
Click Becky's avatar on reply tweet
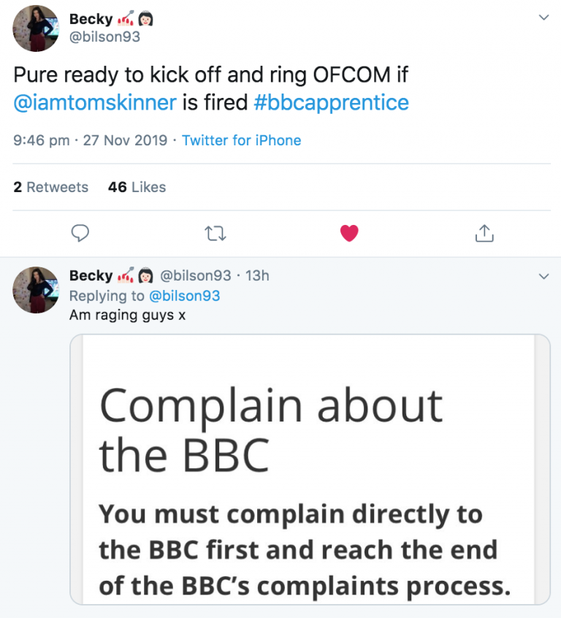(x=36, y=290)
